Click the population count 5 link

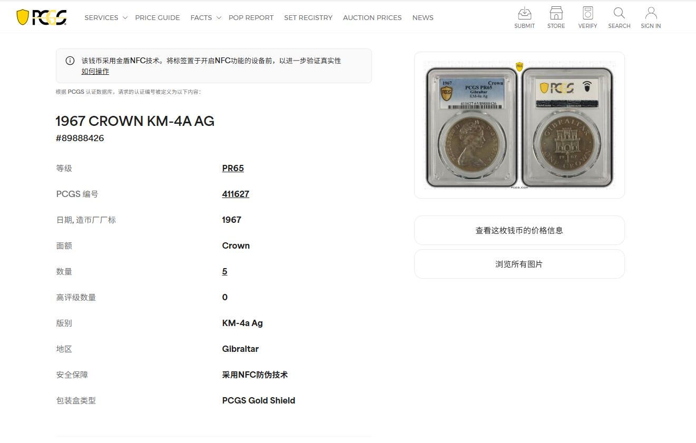pyautogui.click(x=224, y=271)
